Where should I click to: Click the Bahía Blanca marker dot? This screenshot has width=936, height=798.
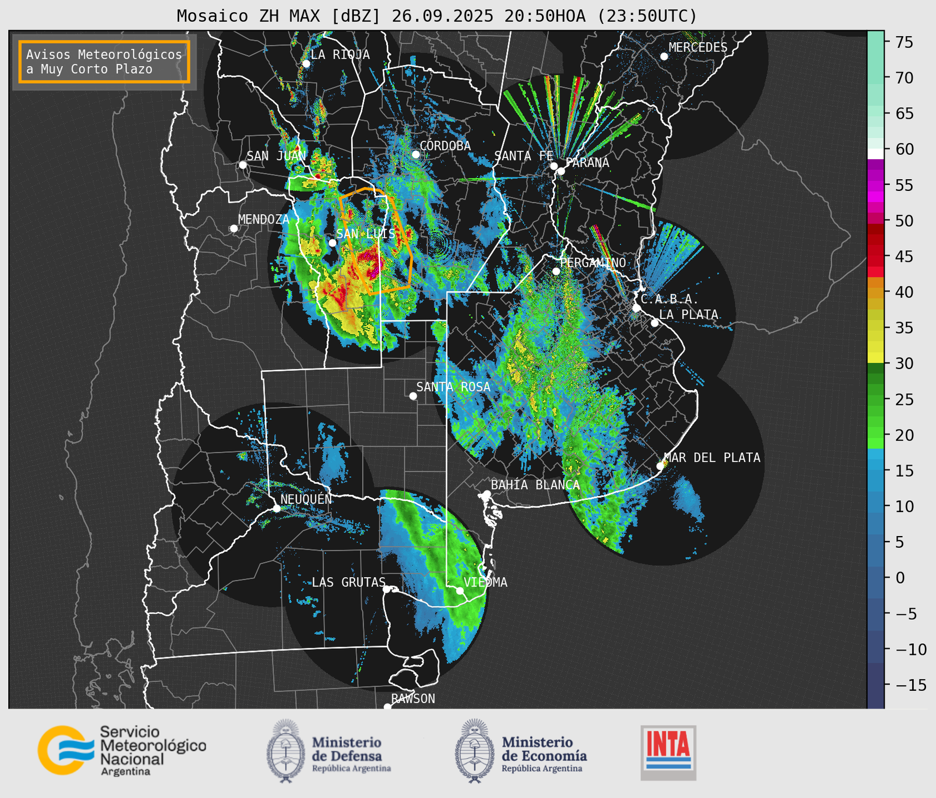pos(487,494)
